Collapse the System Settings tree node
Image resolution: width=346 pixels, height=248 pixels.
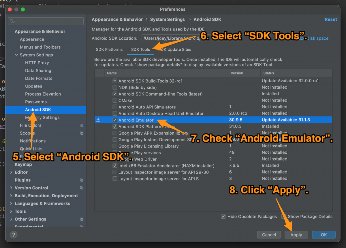click(x=16, y=55)
